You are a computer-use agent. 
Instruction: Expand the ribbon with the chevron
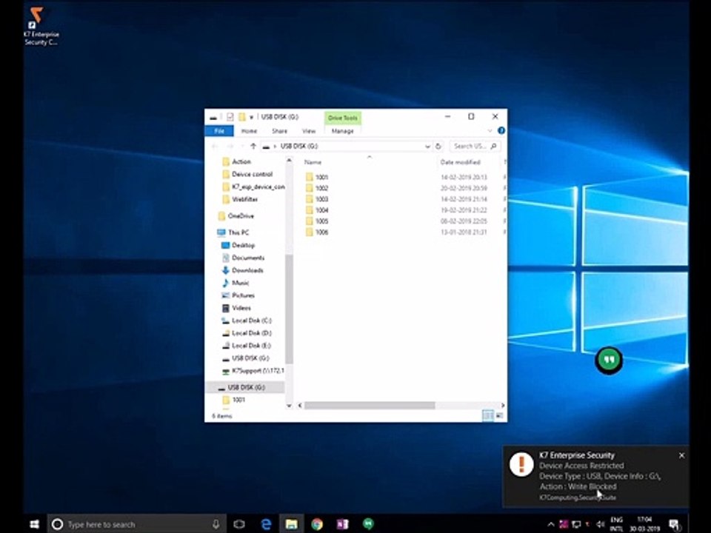click(x=490, y=131)
